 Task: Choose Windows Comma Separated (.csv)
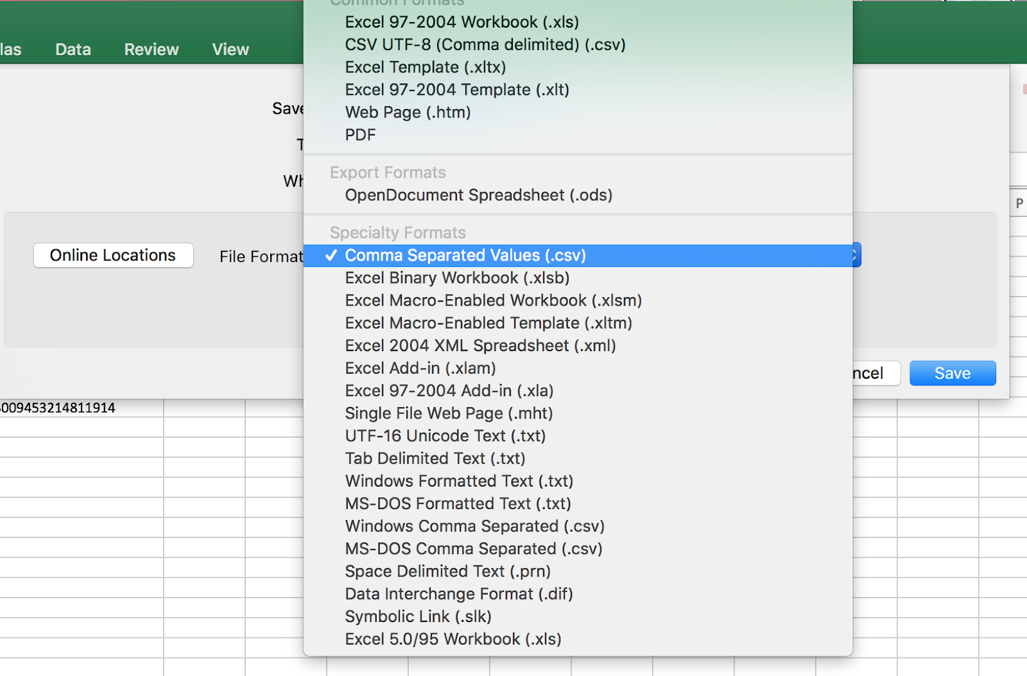(578, 526)
